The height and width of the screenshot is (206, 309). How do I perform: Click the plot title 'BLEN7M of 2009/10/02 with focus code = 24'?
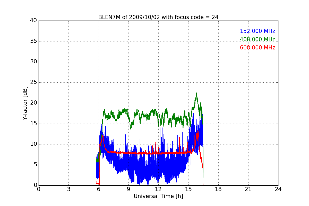point(158,17)
